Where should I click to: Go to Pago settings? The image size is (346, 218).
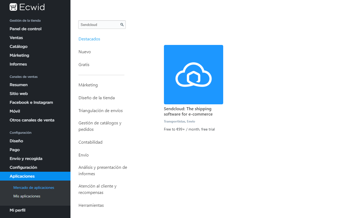point(15,150)
